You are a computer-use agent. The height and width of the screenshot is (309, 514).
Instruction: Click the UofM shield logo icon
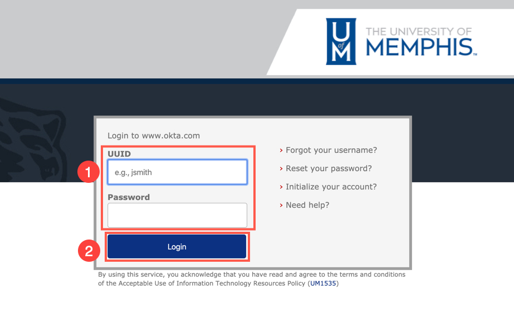point(340,42)
